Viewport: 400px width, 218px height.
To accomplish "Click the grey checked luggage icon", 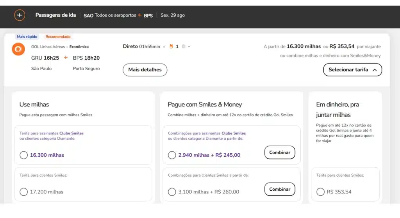I will (184, 46).
